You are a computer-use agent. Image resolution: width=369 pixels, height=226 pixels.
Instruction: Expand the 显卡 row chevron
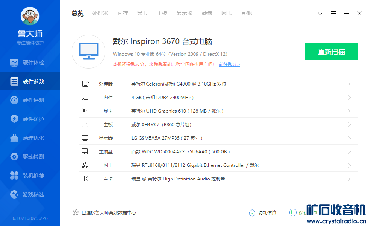point(349,111)
